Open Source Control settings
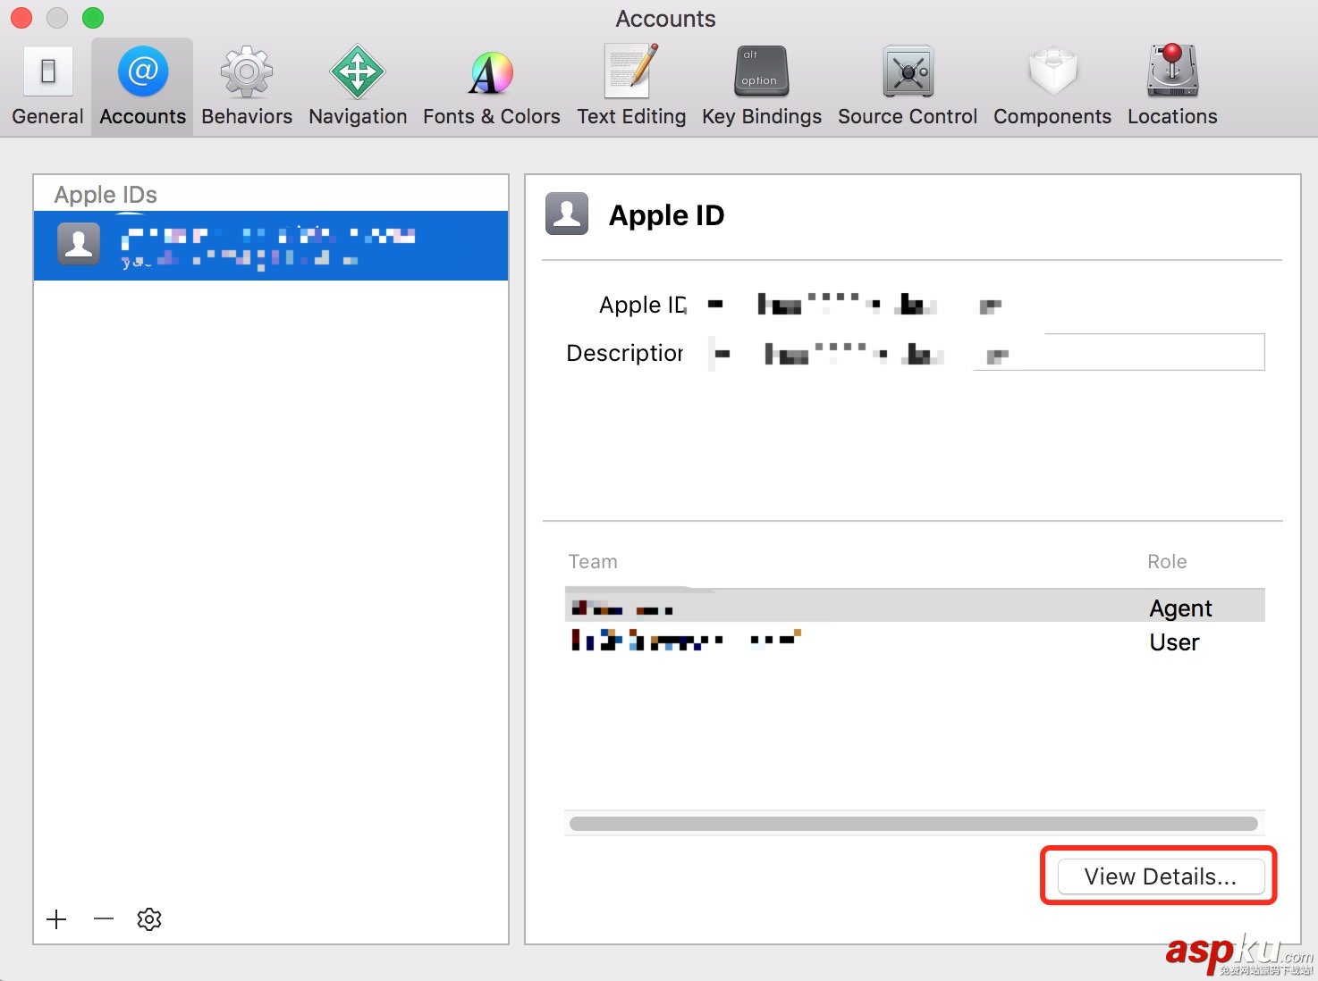This screenshot has height=981, width=1318. coord(907,85)
